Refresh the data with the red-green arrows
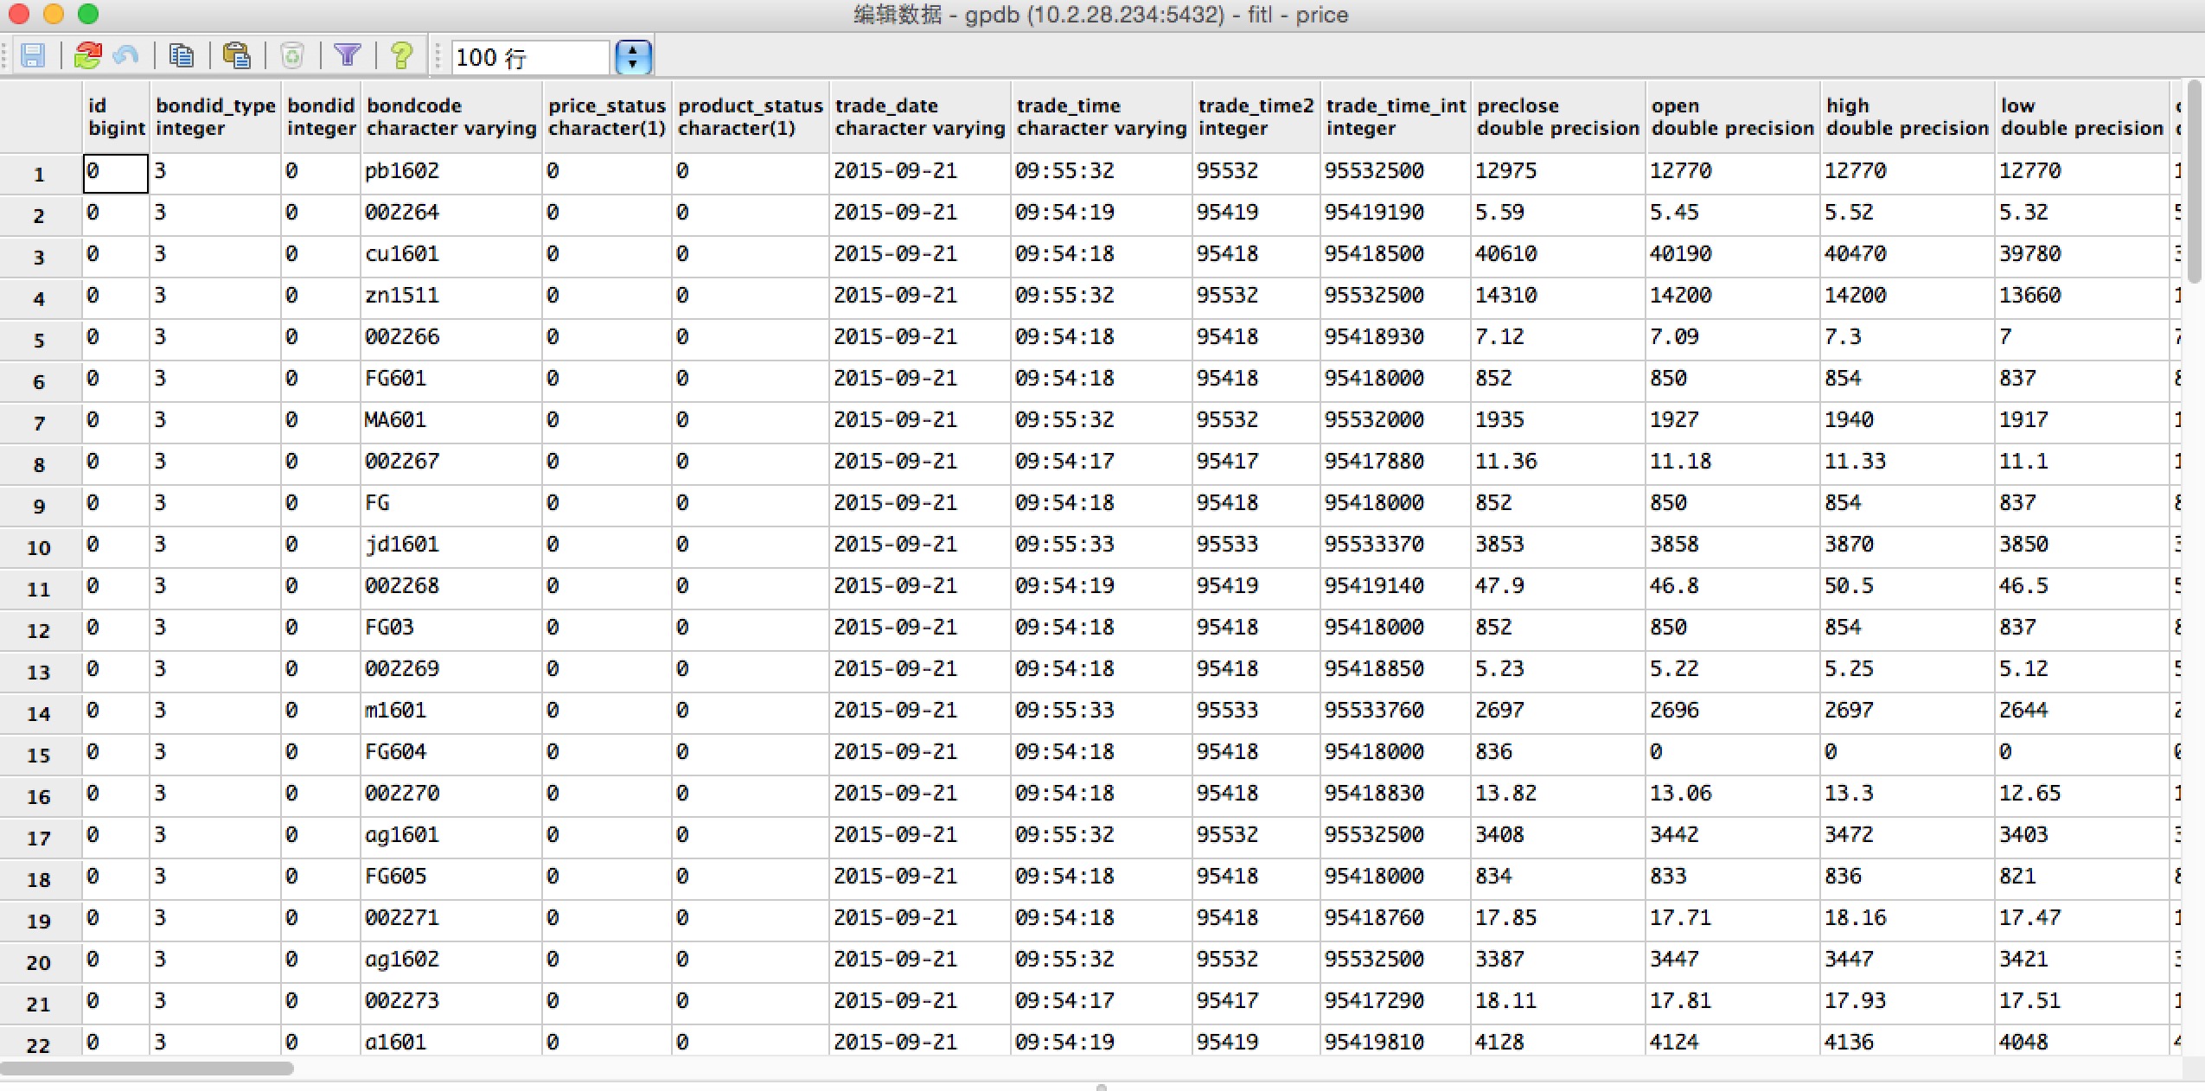This screenshot has height=1091, width=2205. (x=87, y=56)
